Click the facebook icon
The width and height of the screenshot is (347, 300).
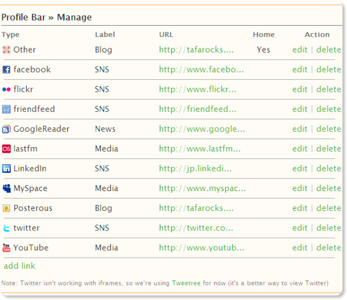pyautogui.click(x=6, y=70)
